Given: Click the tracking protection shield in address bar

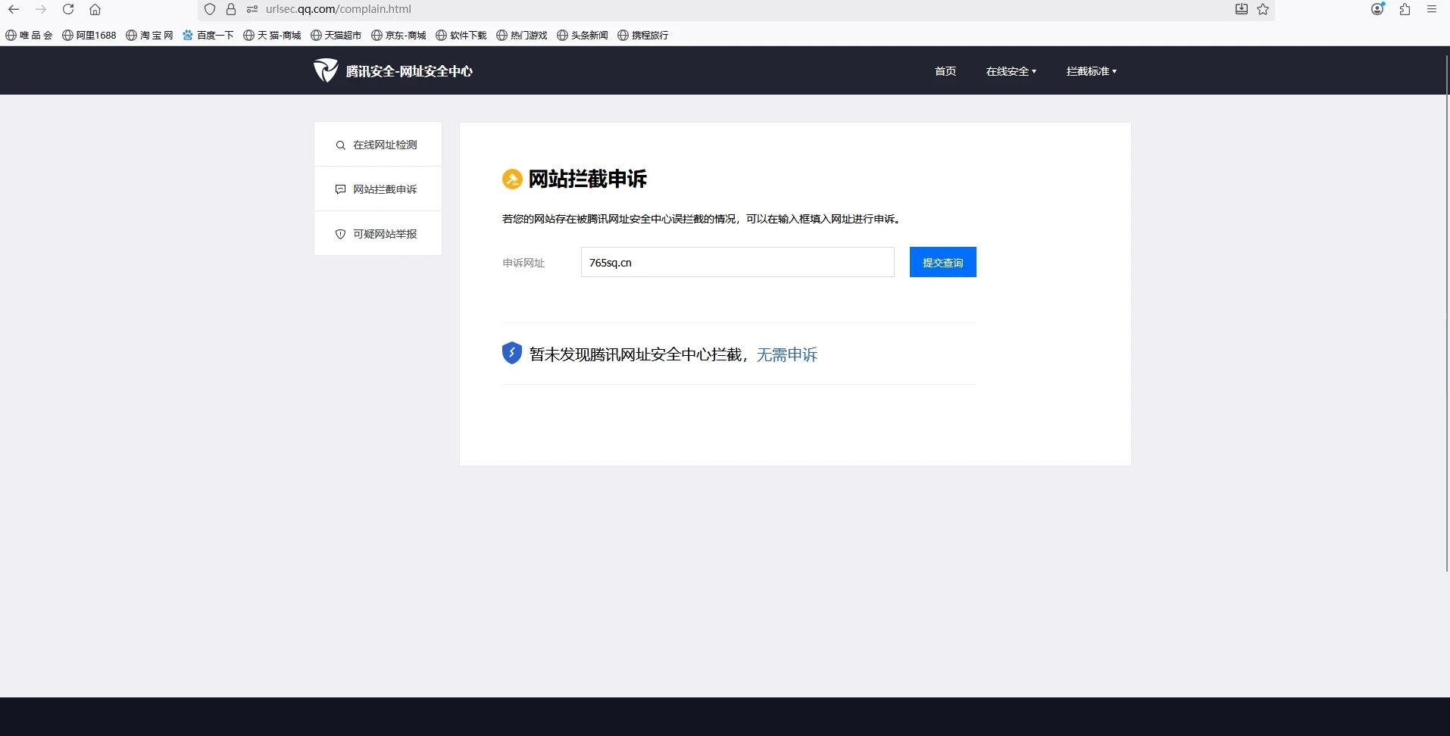Looking at the screenshot, I should 210,10.
